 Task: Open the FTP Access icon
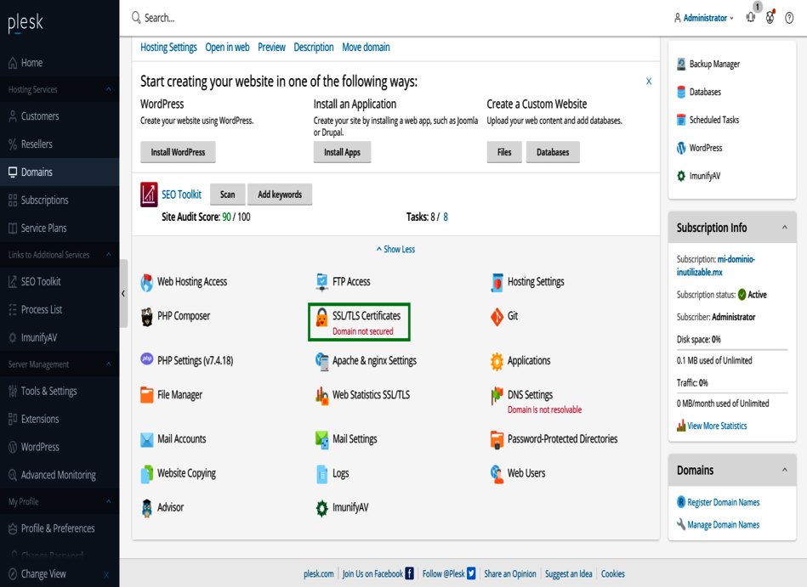tap(321, 282)
